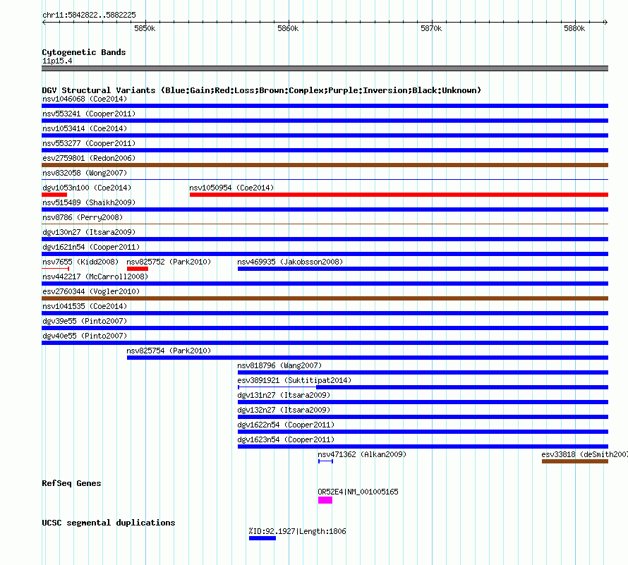Click the 11p15.4 cytogenetic band bar
The height and width of the screenshot is (565, 628).
(x=325, y=68)
